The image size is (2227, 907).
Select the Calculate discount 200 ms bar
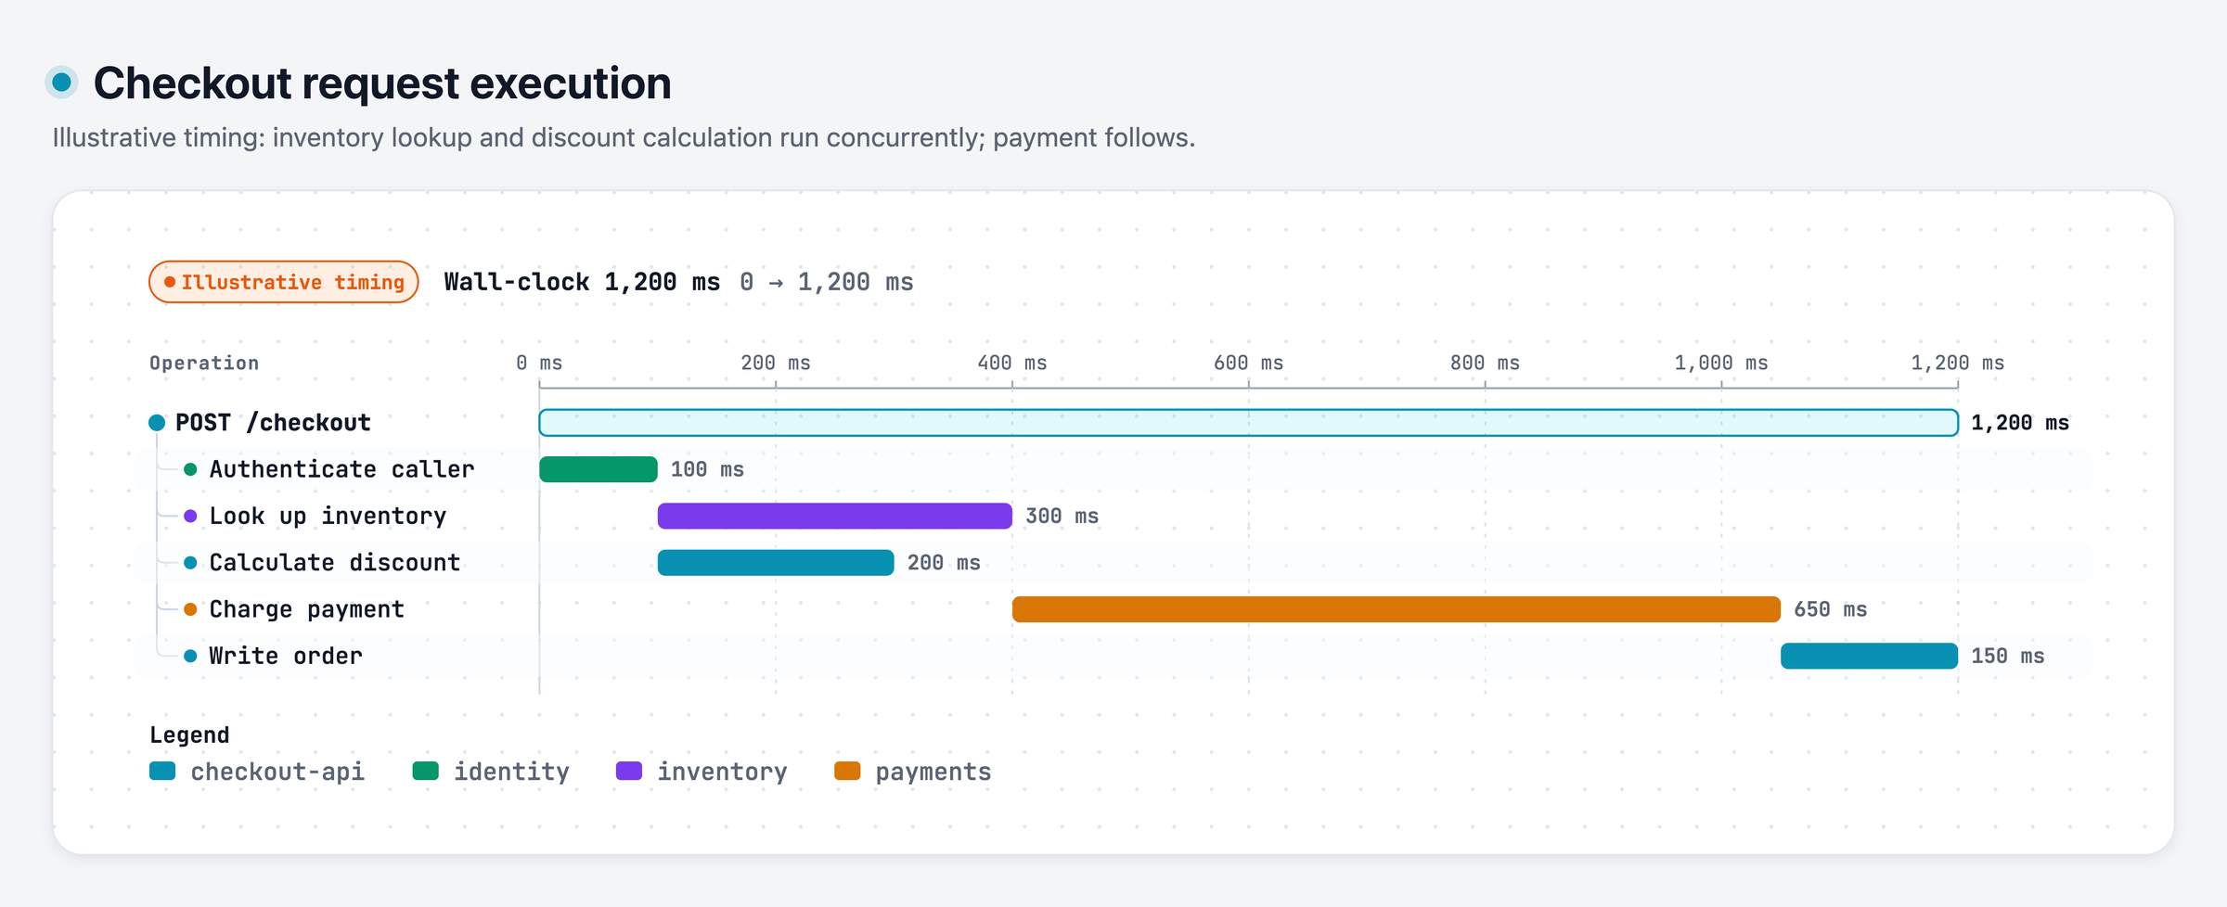click(x=776, y=563)
